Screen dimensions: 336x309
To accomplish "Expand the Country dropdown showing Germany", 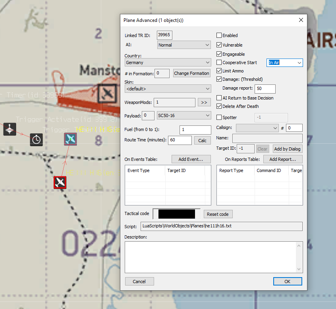I will click(x=168, y=63).
